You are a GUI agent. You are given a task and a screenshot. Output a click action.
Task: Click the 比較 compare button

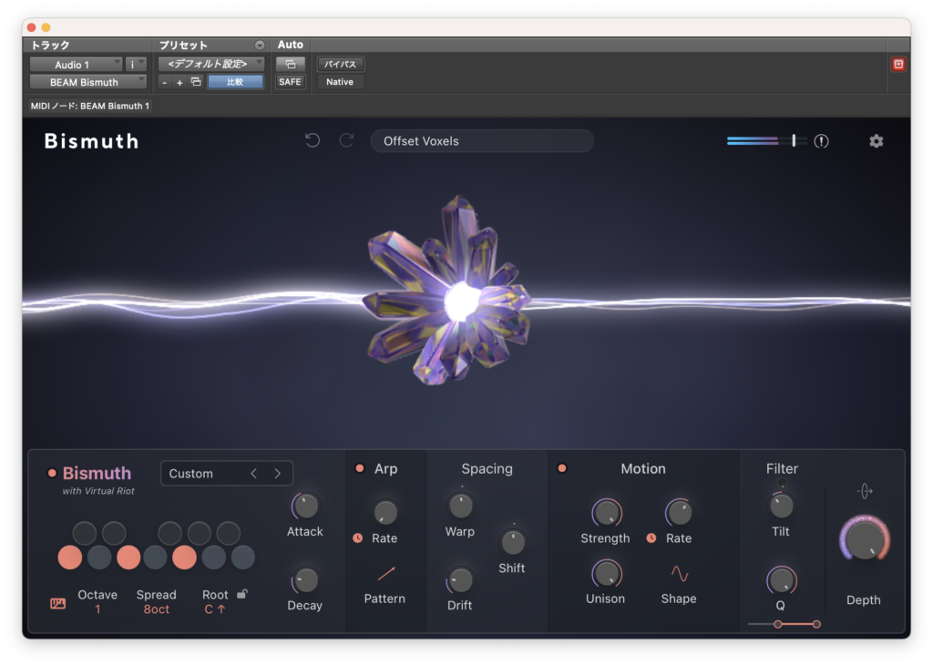point(235,82)
